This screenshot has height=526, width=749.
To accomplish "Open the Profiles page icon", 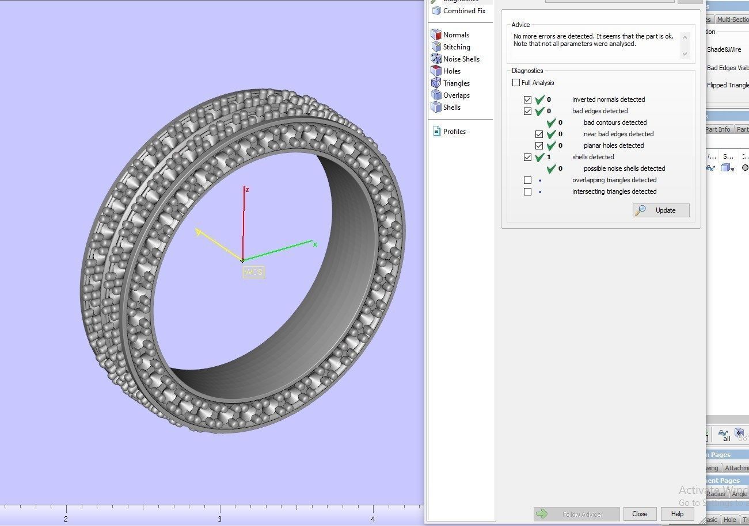I will [436, 131].
